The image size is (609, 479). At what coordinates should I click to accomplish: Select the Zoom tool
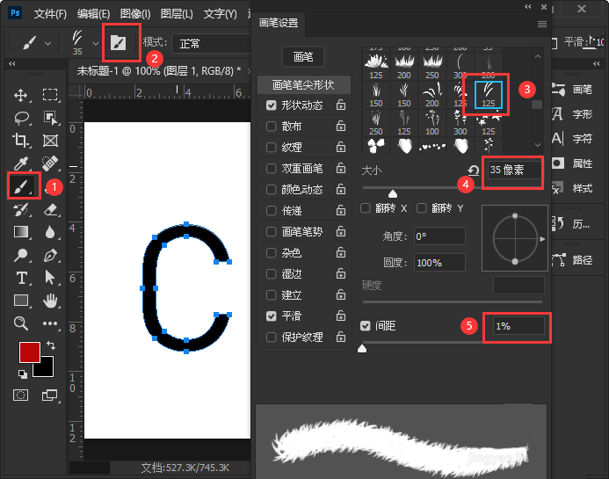click(x=20, y=323)
